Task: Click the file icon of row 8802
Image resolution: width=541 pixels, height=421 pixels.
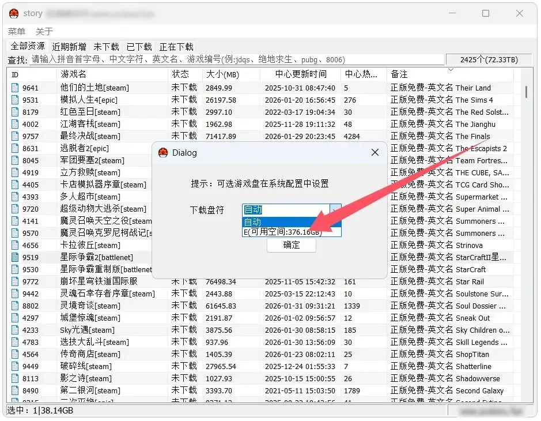Action: pos(15,306)
